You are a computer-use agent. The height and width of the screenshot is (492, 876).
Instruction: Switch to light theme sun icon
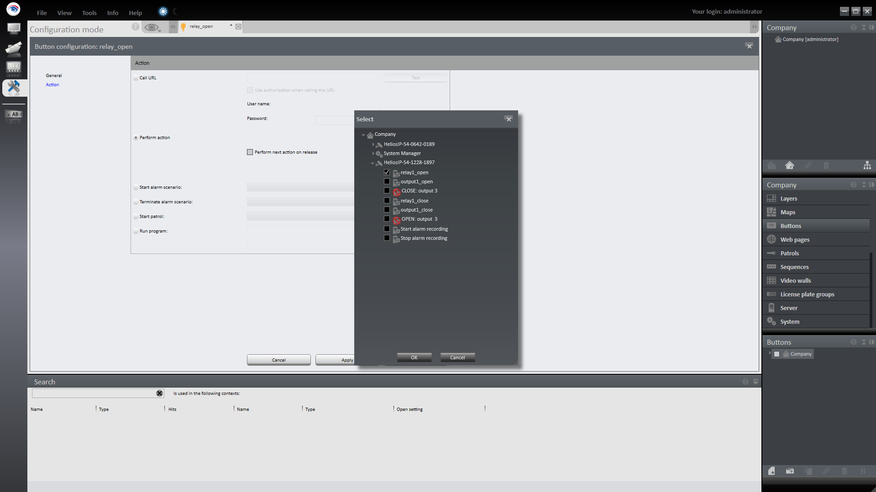[x=163, y=12]
